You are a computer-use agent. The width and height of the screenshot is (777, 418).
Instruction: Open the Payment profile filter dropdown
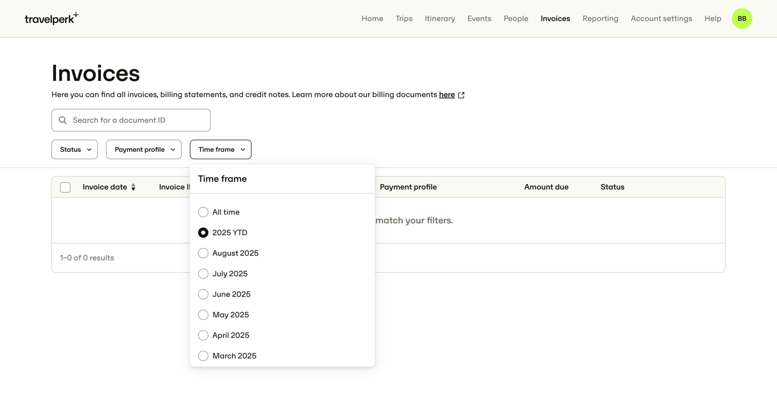click(144, 149)
